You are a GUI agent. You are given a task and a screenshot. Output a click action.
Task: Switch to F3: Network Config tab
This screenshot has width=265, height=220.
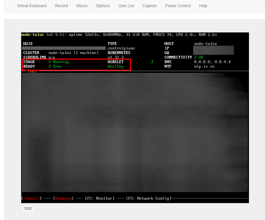[149, 198]
